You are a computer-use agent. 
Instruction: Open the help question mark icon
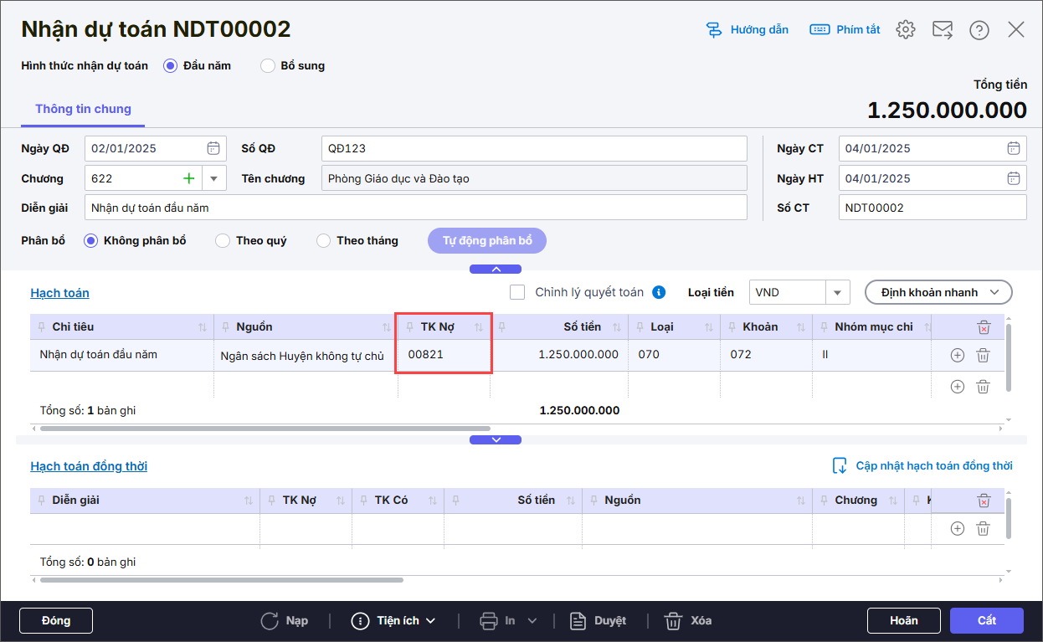pos(979,30)
